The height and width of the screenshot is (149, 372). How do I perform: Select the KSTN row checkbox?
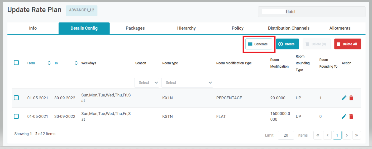point(16,117)
